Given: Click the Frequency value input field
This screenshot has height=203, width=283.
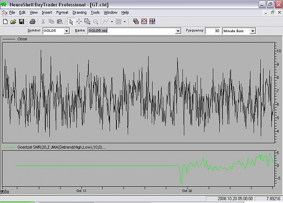Looking at the screenshot, I should 213,31.
